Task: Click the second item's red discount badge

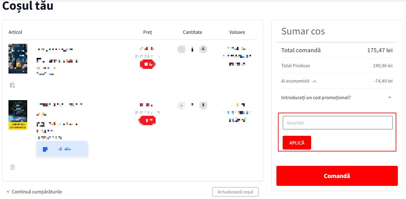Action: [x=147, y=120]
